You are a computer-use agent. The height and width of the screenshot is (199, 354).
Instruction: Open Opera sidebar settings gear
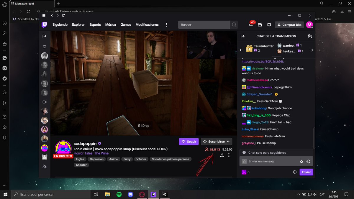(x=5, y=138)
